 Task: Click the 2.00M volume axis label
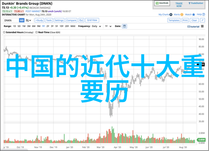click(201, 133)
